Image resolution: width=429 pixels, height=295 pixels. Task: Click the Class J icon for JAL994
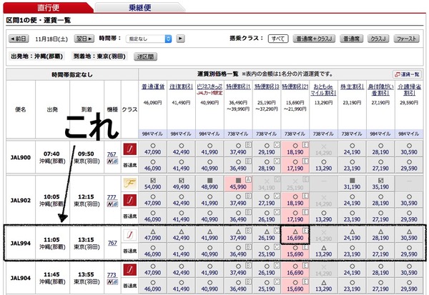point(130,235)
